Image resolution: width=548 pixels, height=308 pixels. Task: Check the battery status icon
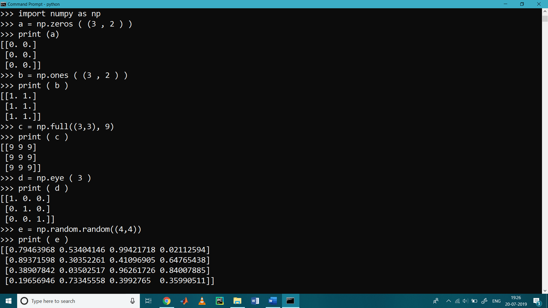(474, 301)
